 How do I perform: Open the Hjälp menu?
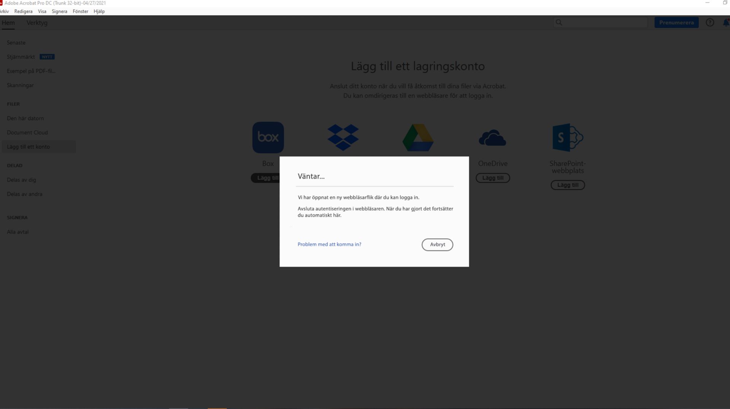(99, 11)
